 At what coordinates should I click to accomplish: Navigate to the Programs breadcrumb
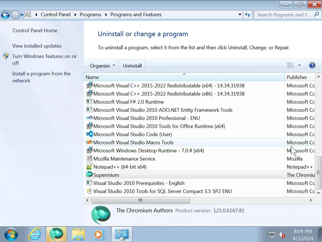click(x=90, y=15)
